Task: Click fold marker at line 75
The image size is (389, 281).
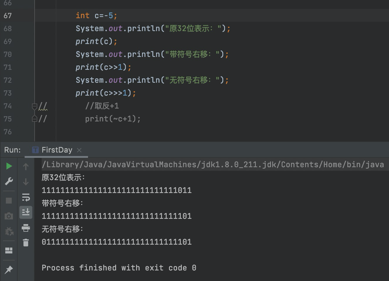Action: point(35,119)
